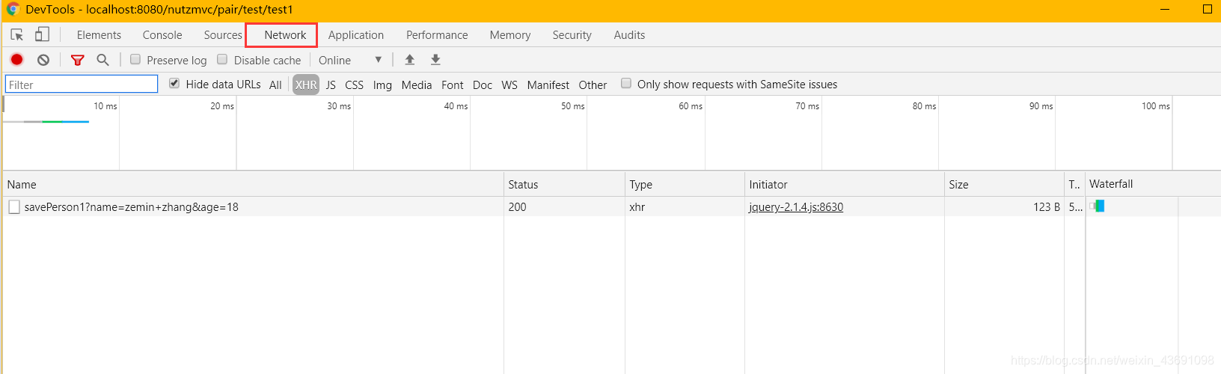1221x374 pixels.
Task: Sort by the Size column header
Action: click(x=1004, y=184)
